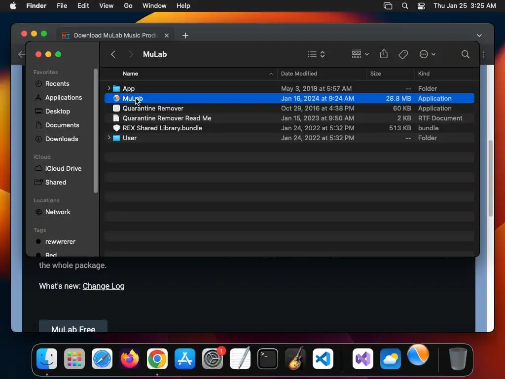The width and height of the screenshot is (505, 379).
Task: Open the Finder menu
Action: 36,6
